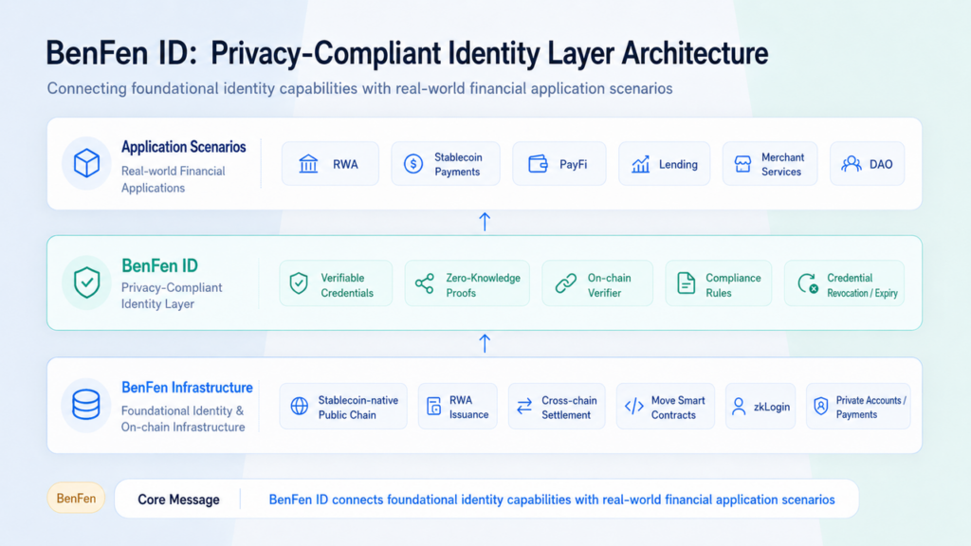
Task: Click the Zero-Knowledge Proofs label
Action: (x=483, y=285)
